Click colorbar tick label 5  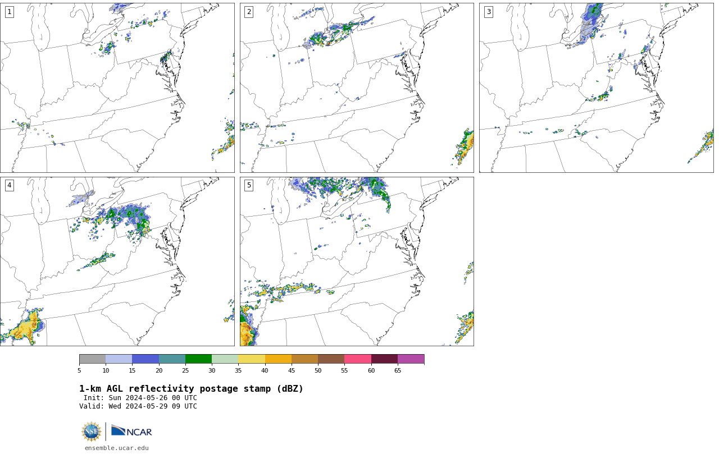(x=79, y=370)
